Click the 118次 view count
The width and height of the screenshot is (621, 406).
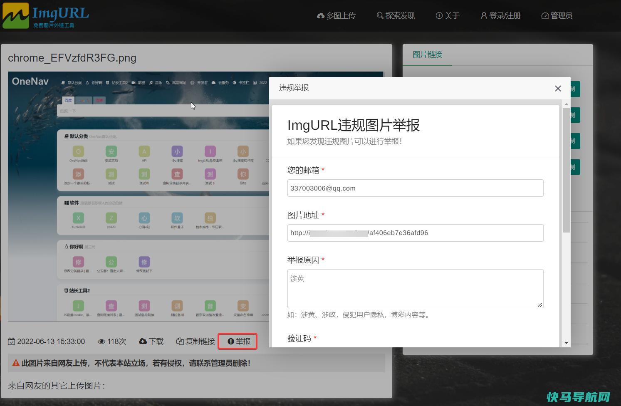point(112,342)
